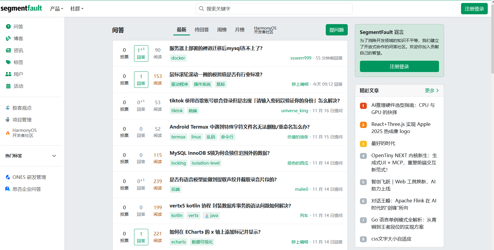Open the MySQL InnoDB S锁 question
The image size is (494, 250).
[x=220, y=153]
